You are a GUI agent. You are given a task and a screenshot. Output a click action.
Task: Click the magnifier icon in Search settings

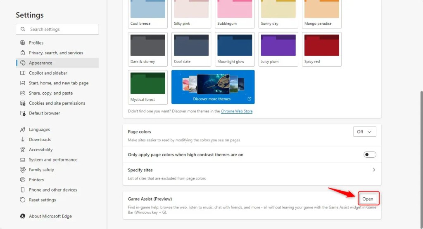(23, 29)
